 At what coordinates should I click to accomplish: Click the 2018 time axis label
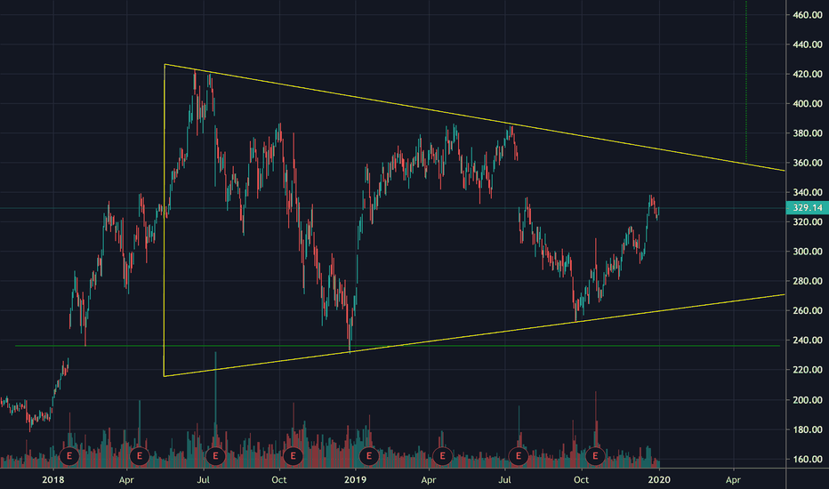[x=52, y=480]
